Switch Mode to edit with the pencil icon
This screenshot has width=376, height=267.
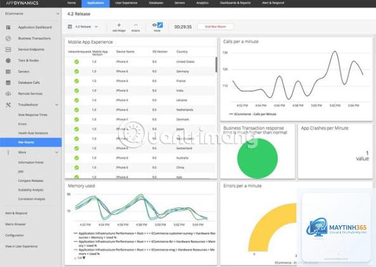(160, 25)
